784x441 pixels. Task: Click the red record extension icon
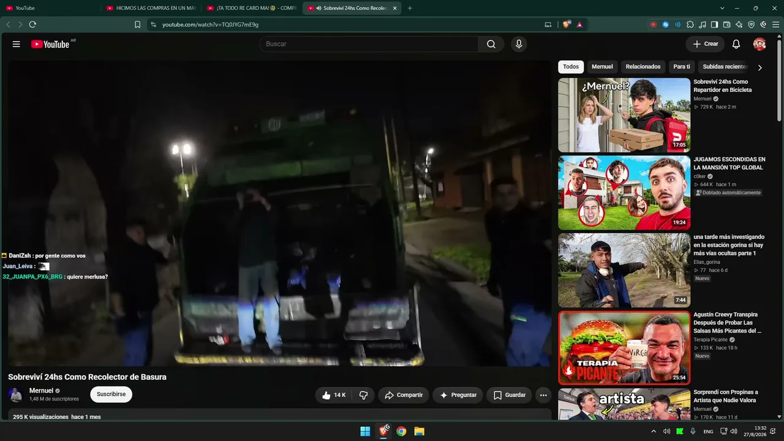[x=654, y=24]
